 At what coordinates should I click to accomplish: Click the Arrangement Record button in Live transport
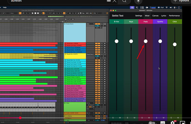coord(38,13)
